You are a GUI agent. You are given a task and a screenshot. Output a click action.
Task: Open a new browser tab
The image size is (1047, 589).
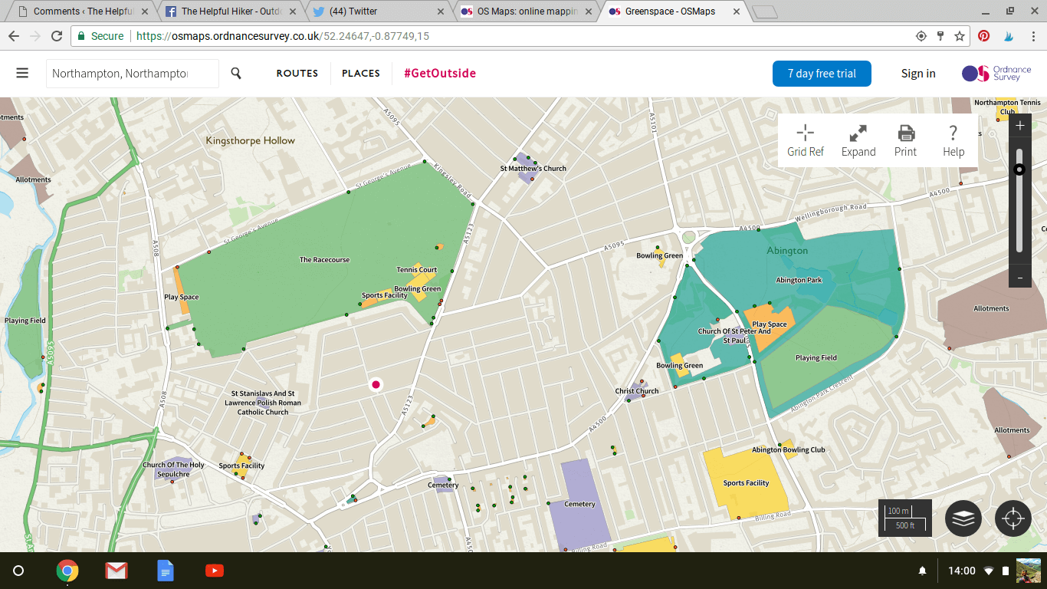coord(765,12)
